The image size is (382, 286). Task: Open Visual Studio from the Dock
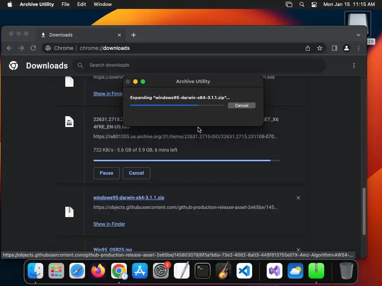tap(275, 271)
